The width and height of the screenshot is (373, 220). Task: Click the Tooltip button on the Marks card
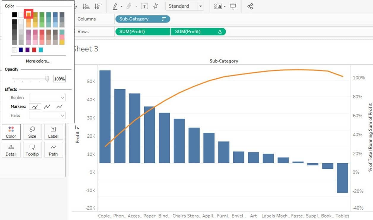pos(32,150)
